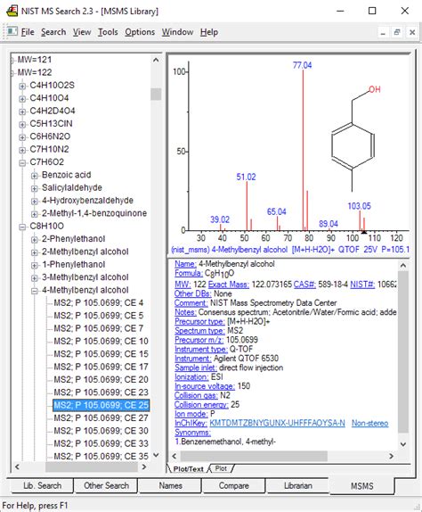Screen dimensions: 422x512
Task: Open the Options menu
Action: pyautogui.click(x=140, y=32)
